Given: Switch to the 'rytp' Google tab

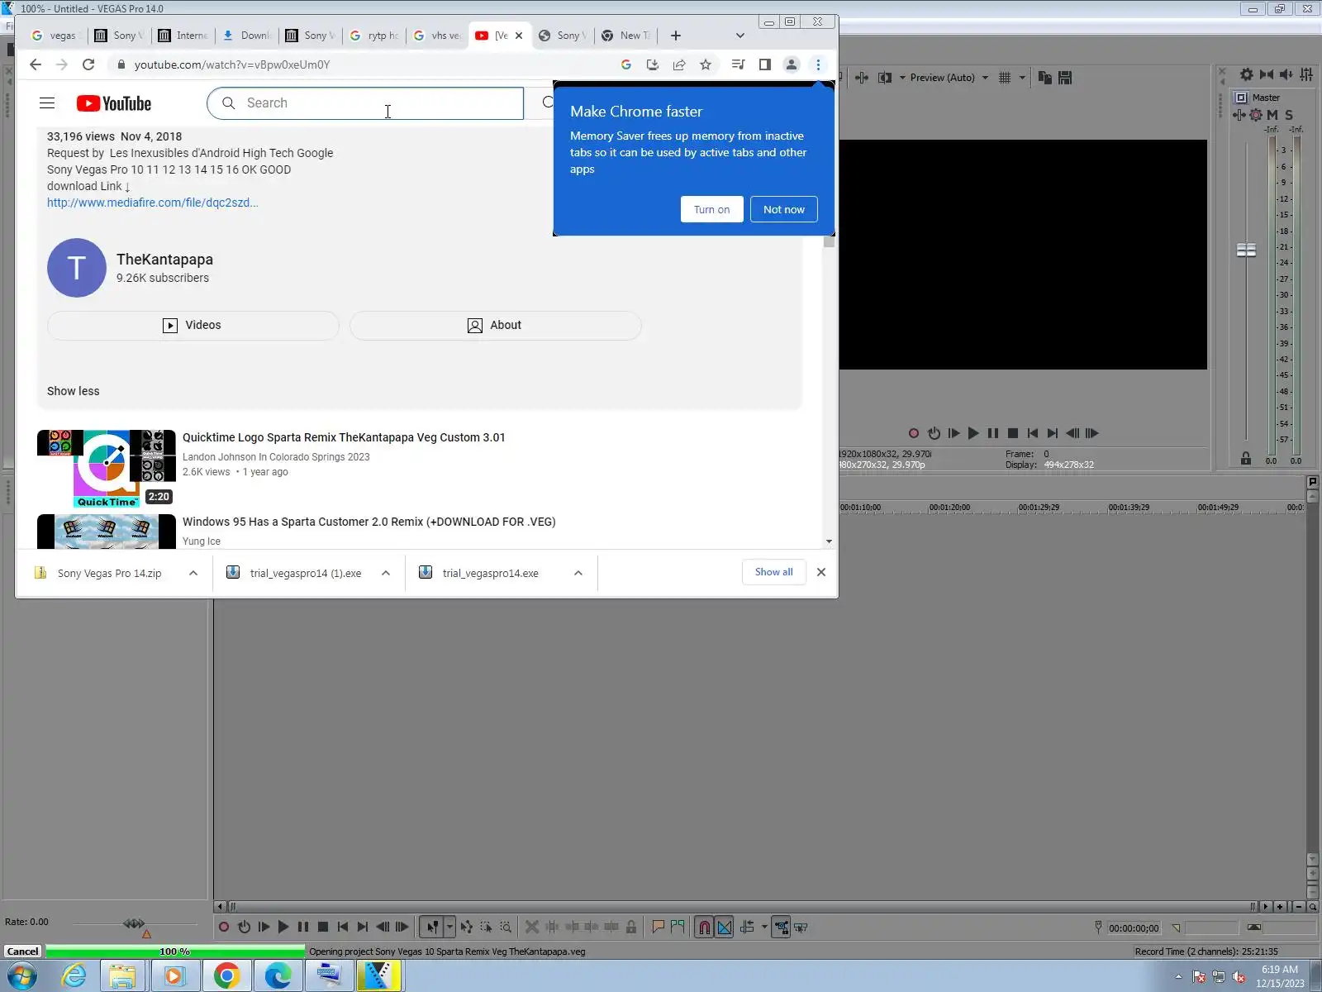Looking at the screenshot, I should pos(374,36).
